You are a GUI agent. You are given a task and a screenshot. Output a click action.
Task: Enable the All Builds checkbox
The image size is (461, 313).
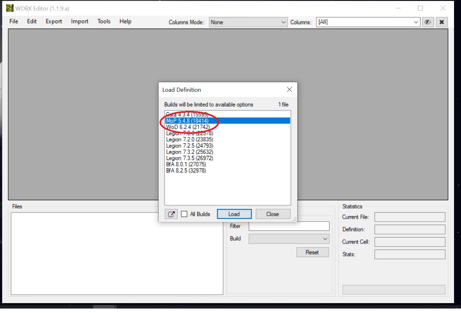click(184, 214)
